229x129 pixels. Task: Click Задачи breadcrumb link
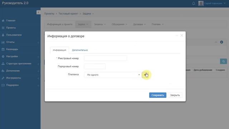click(87, 14)
